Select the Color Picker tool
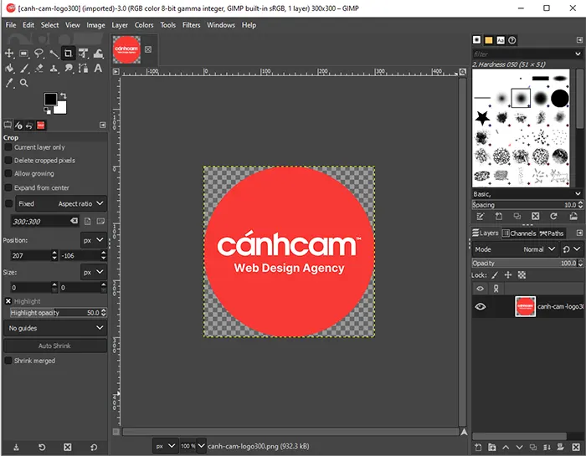Screen dimensions: 586x456 tap(10, 83)
